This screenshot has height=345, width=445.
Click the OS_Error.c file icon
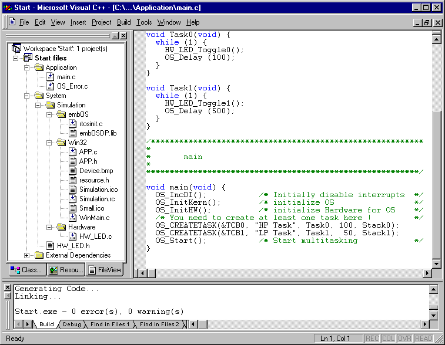(51, 86)
